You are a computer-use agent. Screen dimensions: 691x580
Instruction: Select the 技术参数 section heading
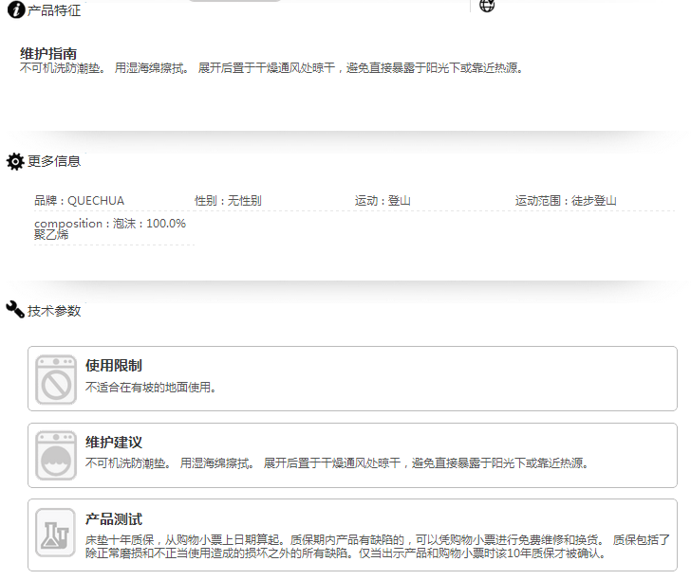coord(54,311)
